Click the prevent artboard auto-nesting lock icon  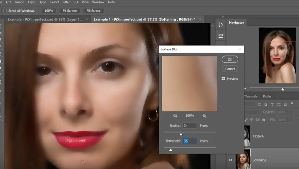point(258,120)
